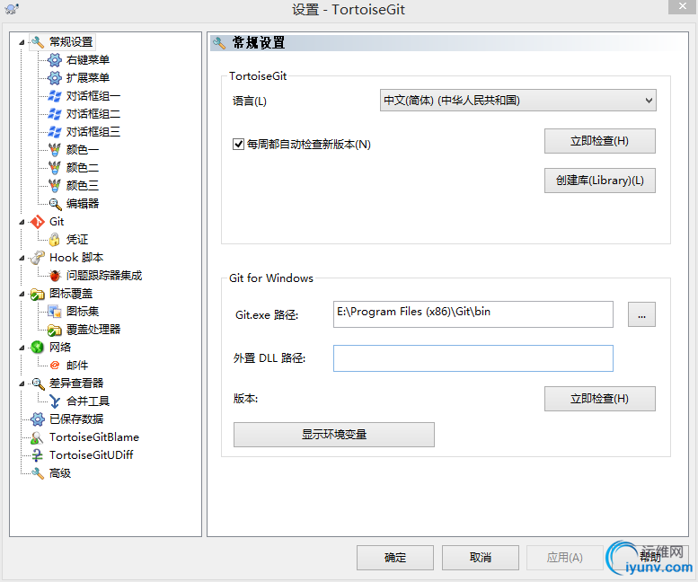Screen dimensions: 698x582
Task: Open the 语言 language dropdown
Action: click(x=518, y=101)
